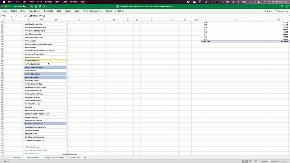Screen dimensions: 290x163
Task: Expand pivot row 15
Action: click(x=204, y=25)
